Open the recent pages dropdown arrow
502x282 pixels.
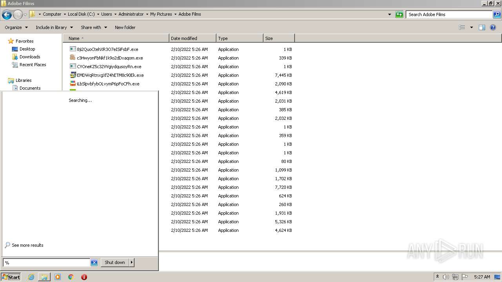25,15
